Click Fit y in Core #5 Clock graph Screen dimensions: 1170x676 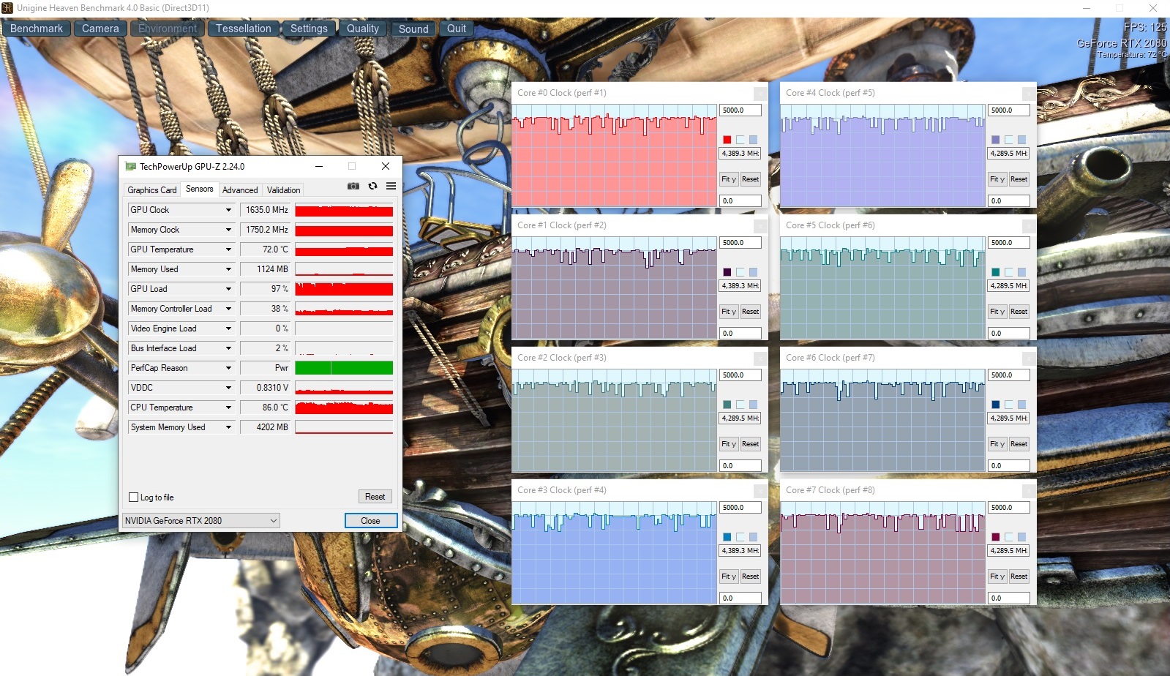pyautogui.click(x=997, y=312)
